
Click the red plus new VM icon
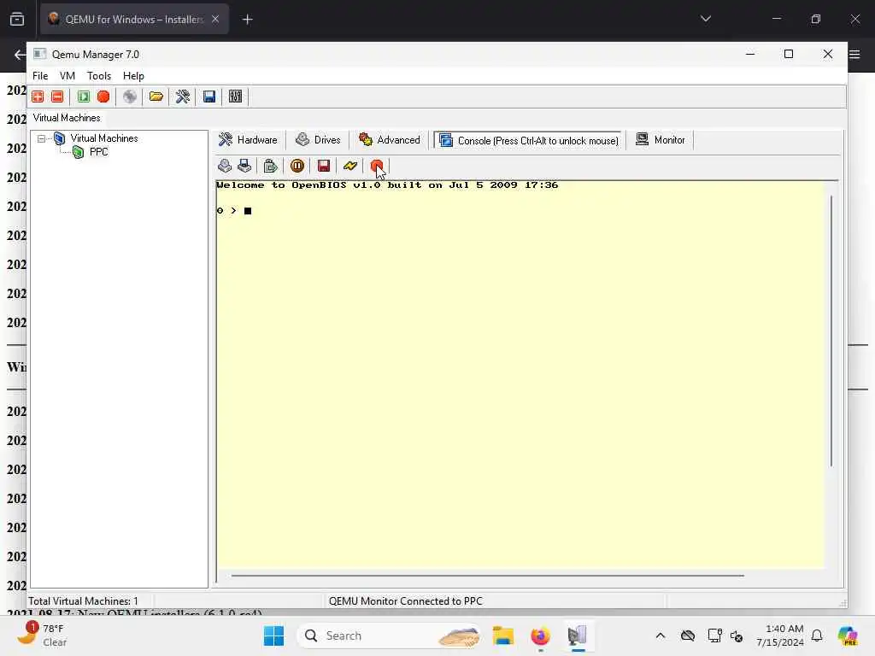click(x=38, y=97)
